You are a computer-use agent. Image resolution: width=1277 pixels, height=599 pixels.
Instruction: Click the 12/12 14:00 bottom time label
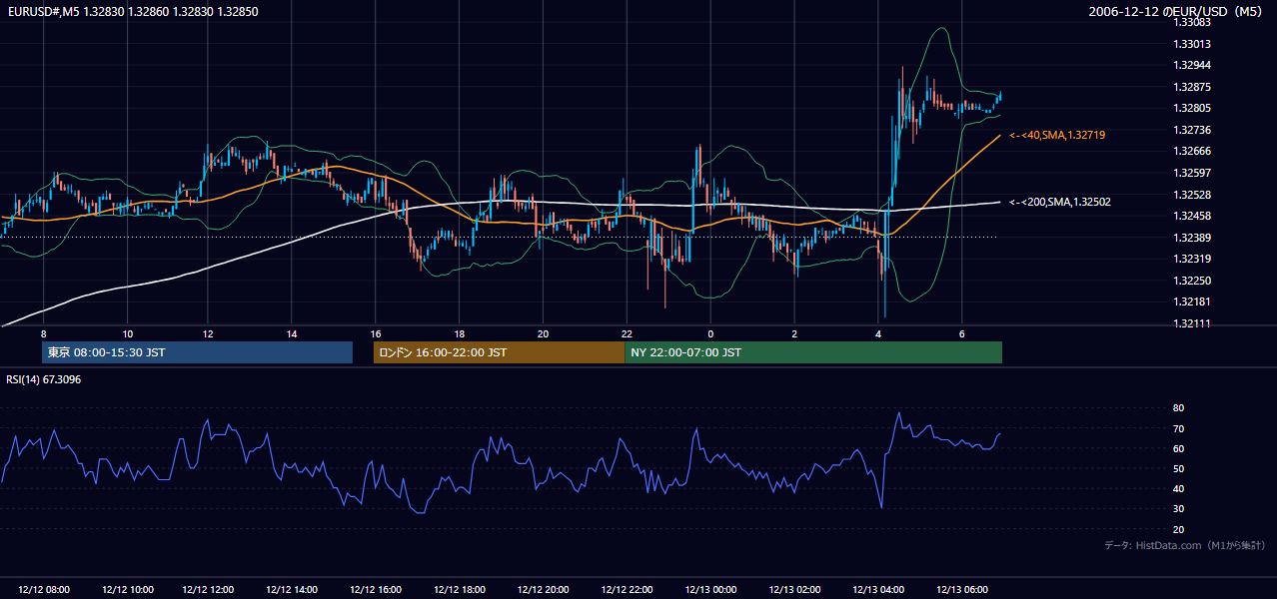[292, 590]
